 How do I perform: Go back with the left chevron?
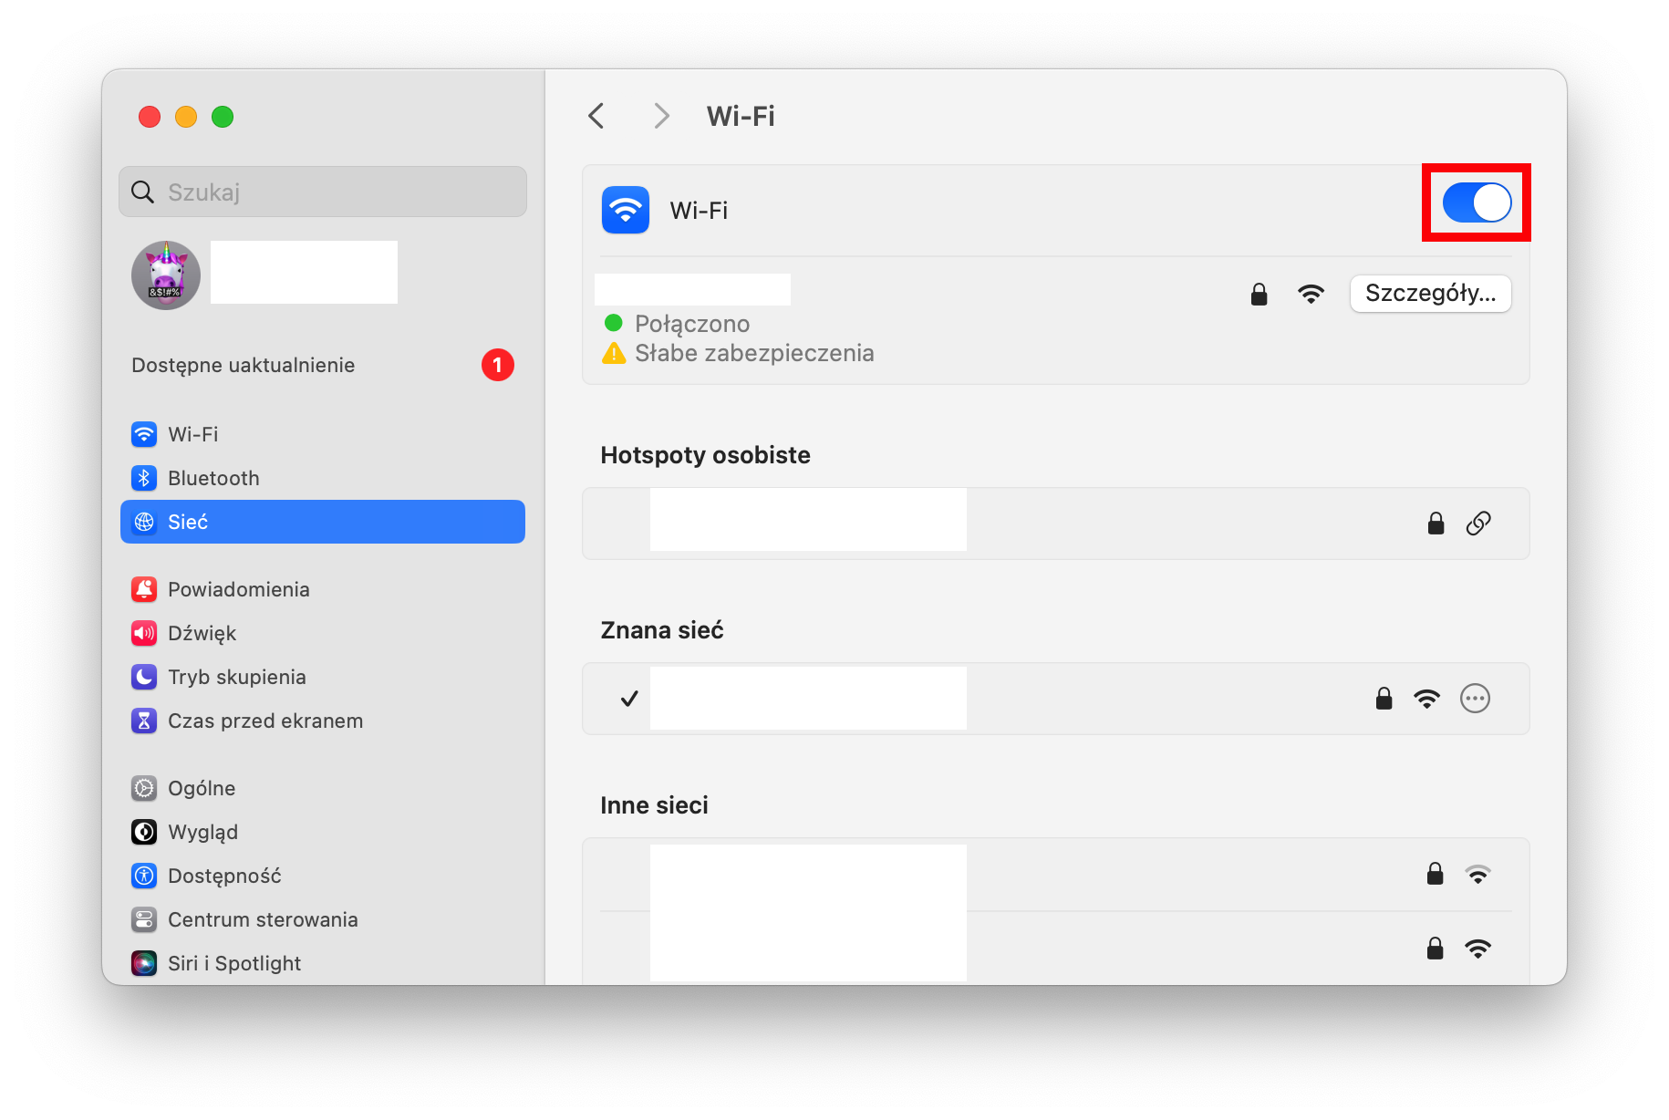596,116
